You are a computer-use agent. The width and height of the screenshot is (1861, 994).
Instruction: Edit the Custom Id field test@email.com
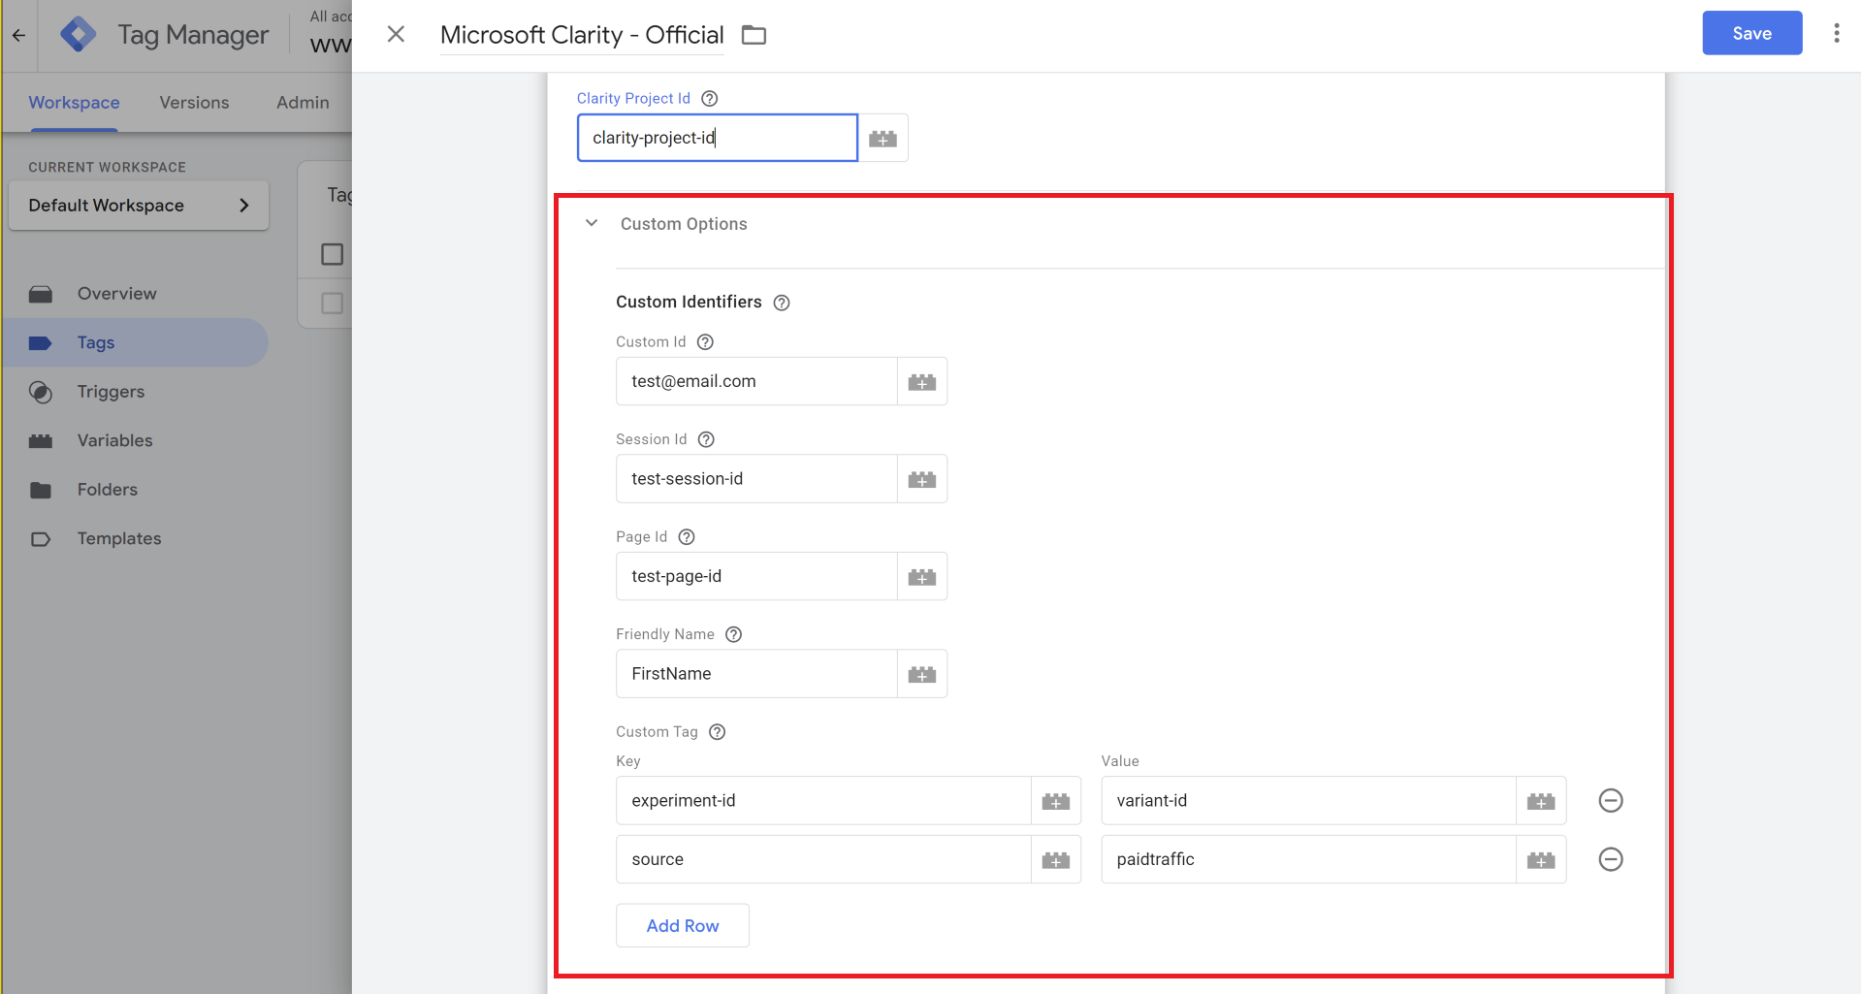click(756, 381)
